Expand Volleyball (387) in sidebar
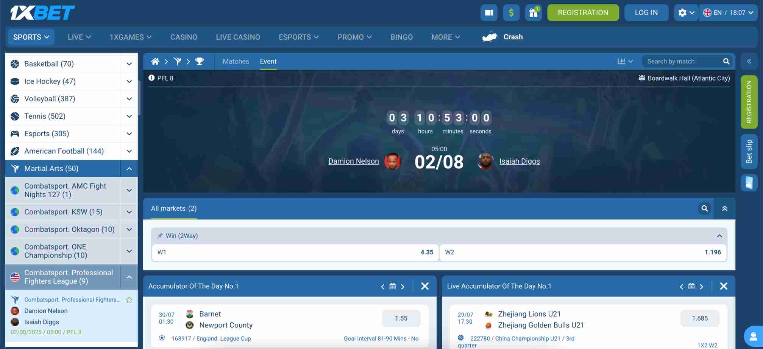Screen dimensions: 763x349 [x=129, y=99]
